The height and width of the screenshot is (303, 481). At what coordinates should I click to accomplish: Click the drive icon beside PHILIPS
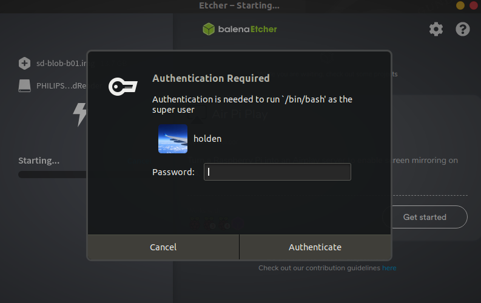24,86
